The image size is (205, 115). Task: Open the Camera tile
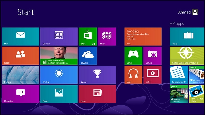152,56
